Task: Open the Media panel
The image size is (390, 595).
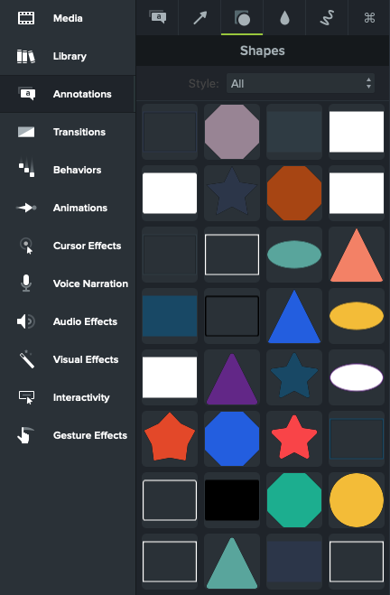Action: click(x=68, y=18)
